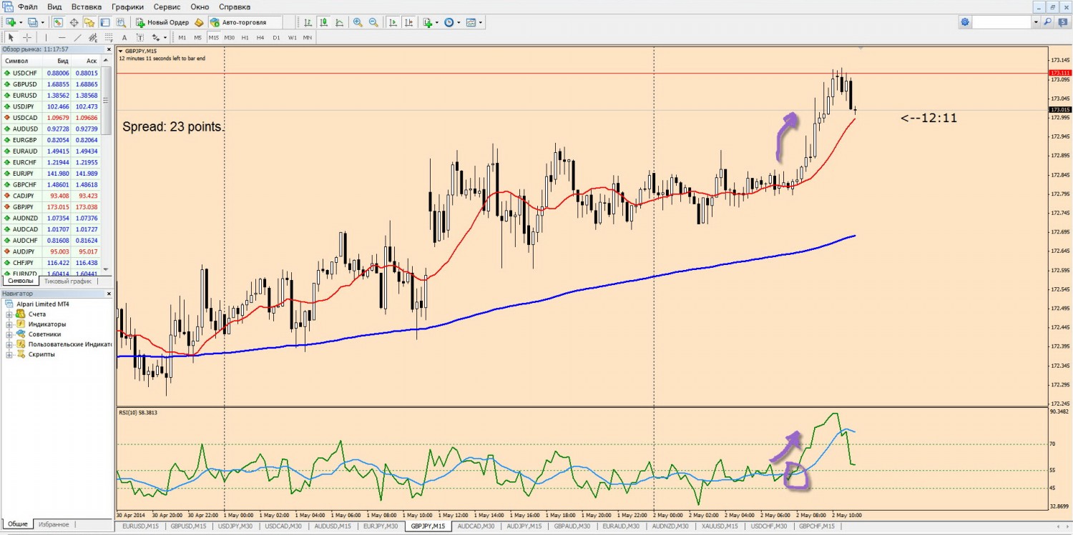Click the zoom in magnifier icon
1073x535 pixels.
click(x=358, y=22)
